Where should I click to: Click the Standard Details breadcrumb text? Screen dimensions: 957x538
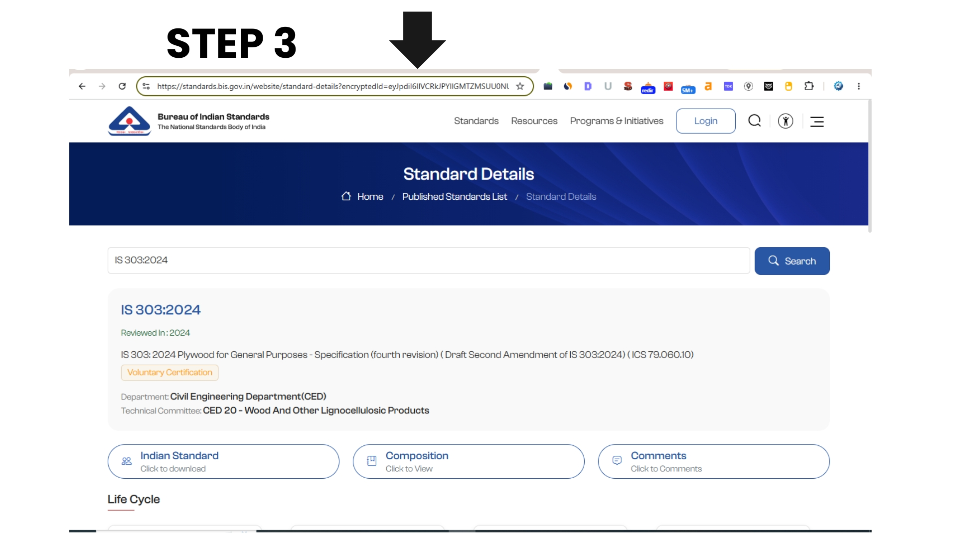pos(561,197)
